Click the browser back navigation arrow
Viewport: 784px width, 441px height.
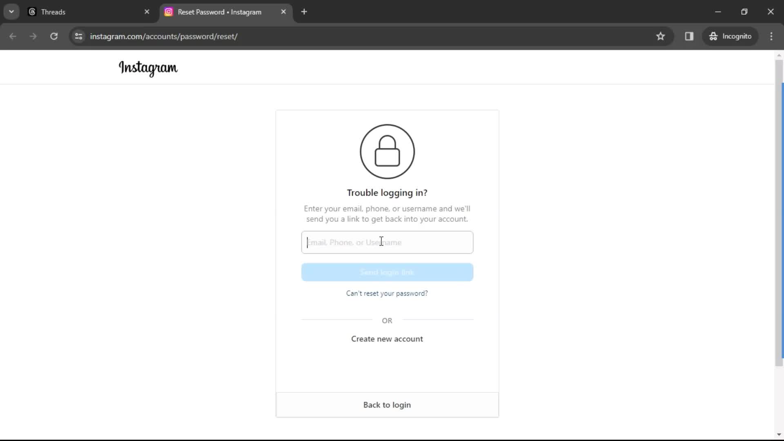tap(13, 36)
